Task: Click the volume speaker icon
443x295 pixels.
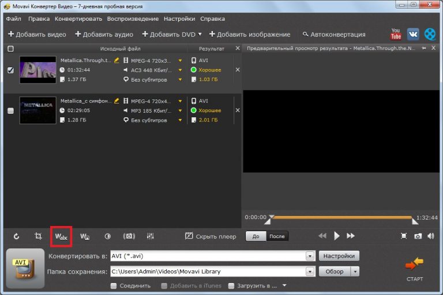Action: pos(431,236)
